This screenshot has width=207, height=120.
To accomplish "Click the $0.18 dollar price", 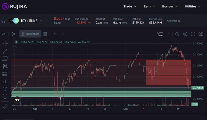I will point(57,23).
